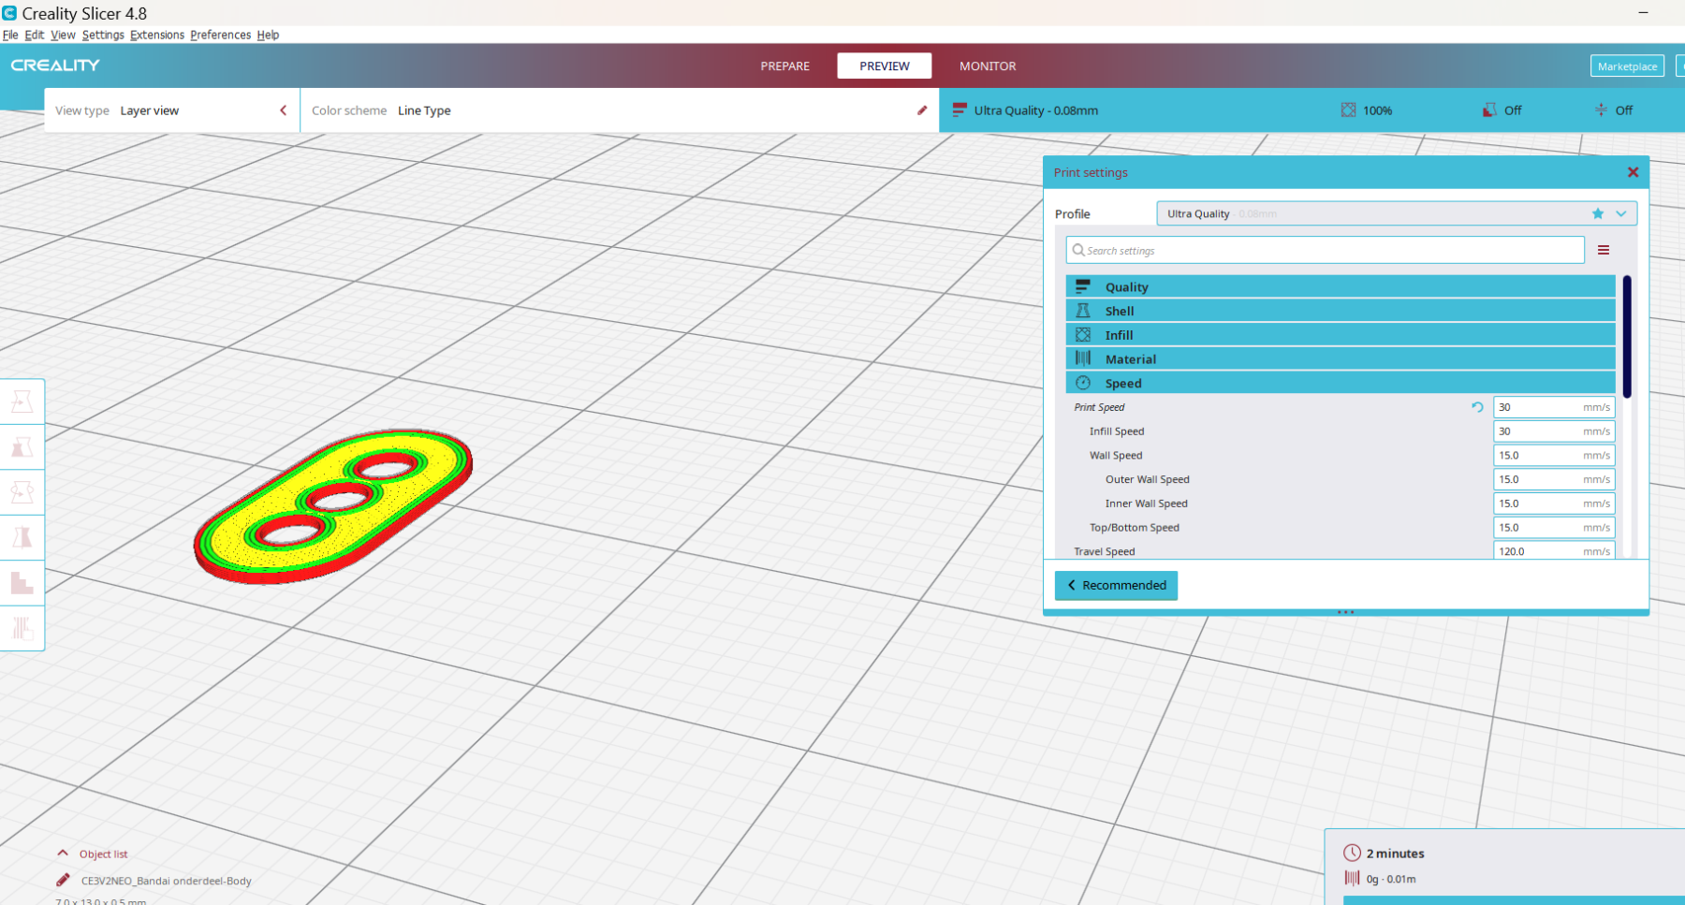Open the Help menu
This screenshot has width=1685, height=905.
(x=268, y=35)
